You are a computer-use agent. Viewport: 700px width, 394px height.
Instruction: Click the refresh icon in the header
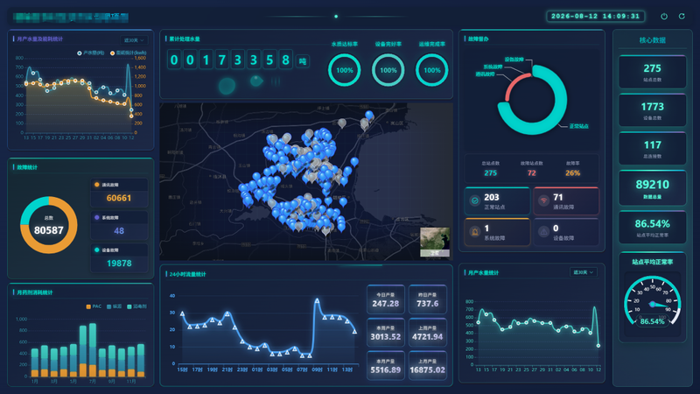click(682, 16)
